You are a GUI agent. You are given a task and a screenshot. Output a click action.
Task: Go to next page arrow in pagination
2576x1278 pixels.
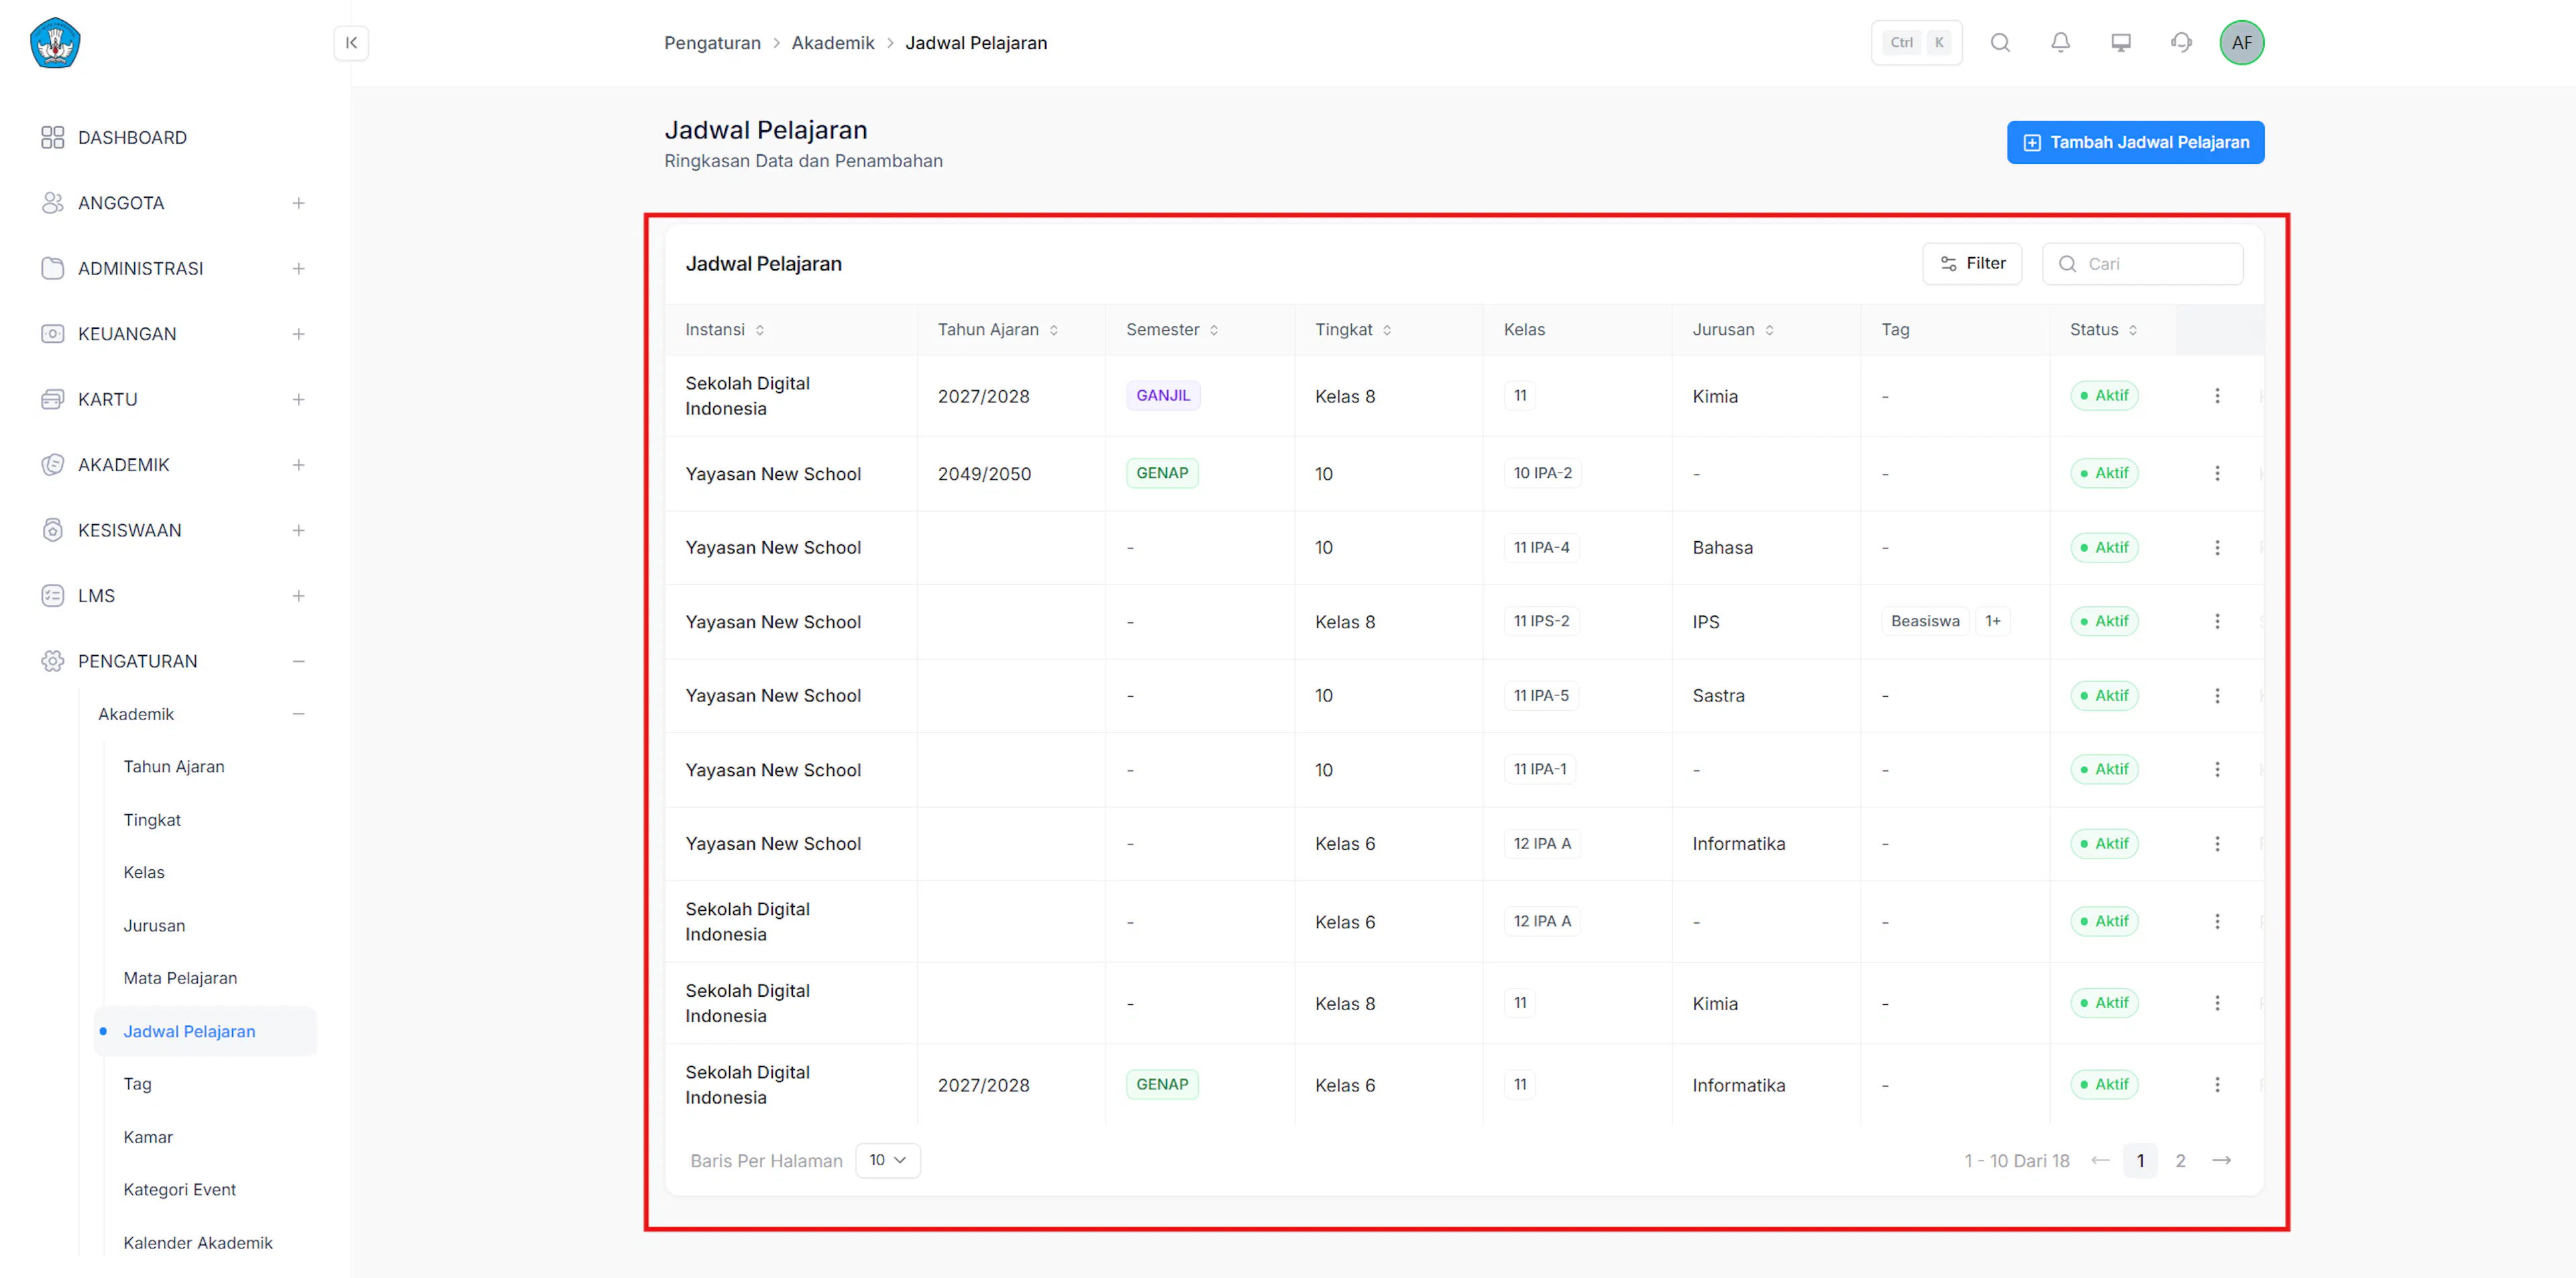2221,1161
